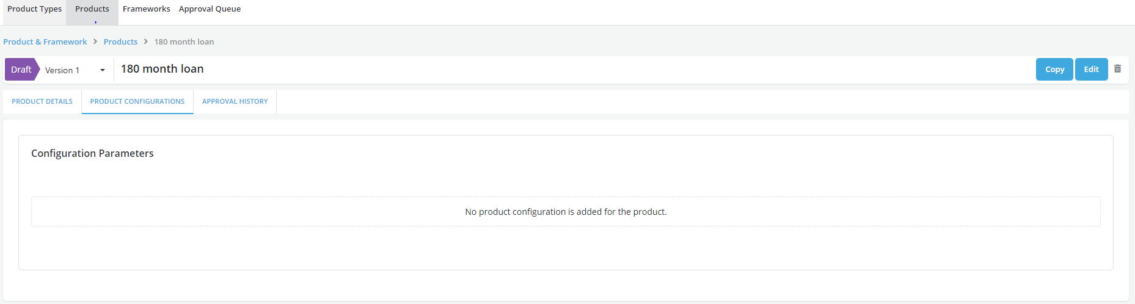The height and width of the screenshot is (304, 1135).
Task: Click the chevron after Product & Framework breadcrumb
Action: (x=95, y=42)
